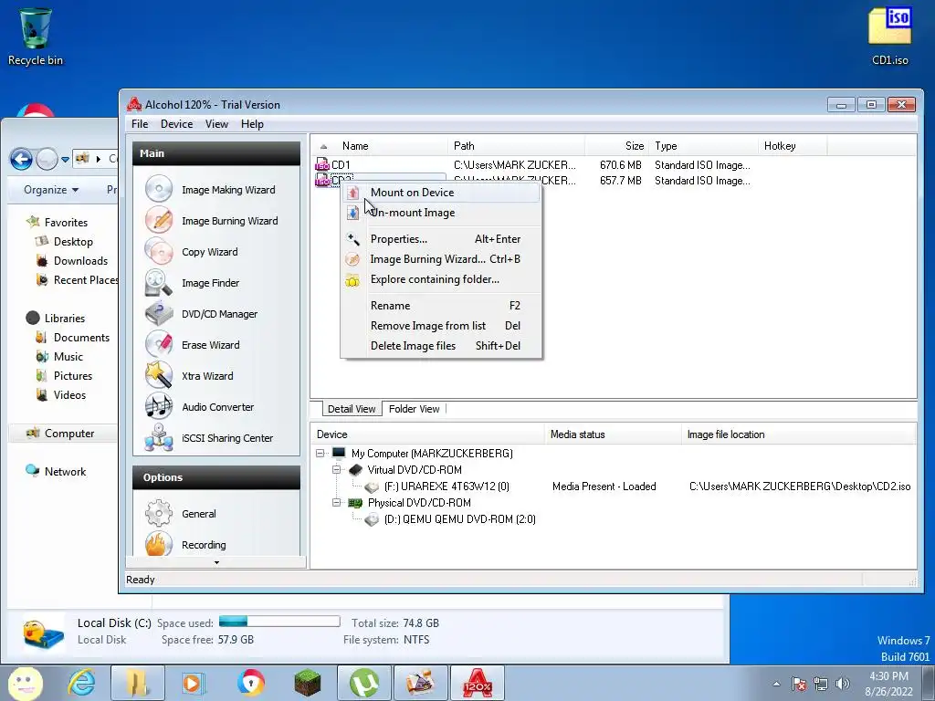Open the File menu
The width and height of the screenshot is (935, 701).
[x=140, y=124]
